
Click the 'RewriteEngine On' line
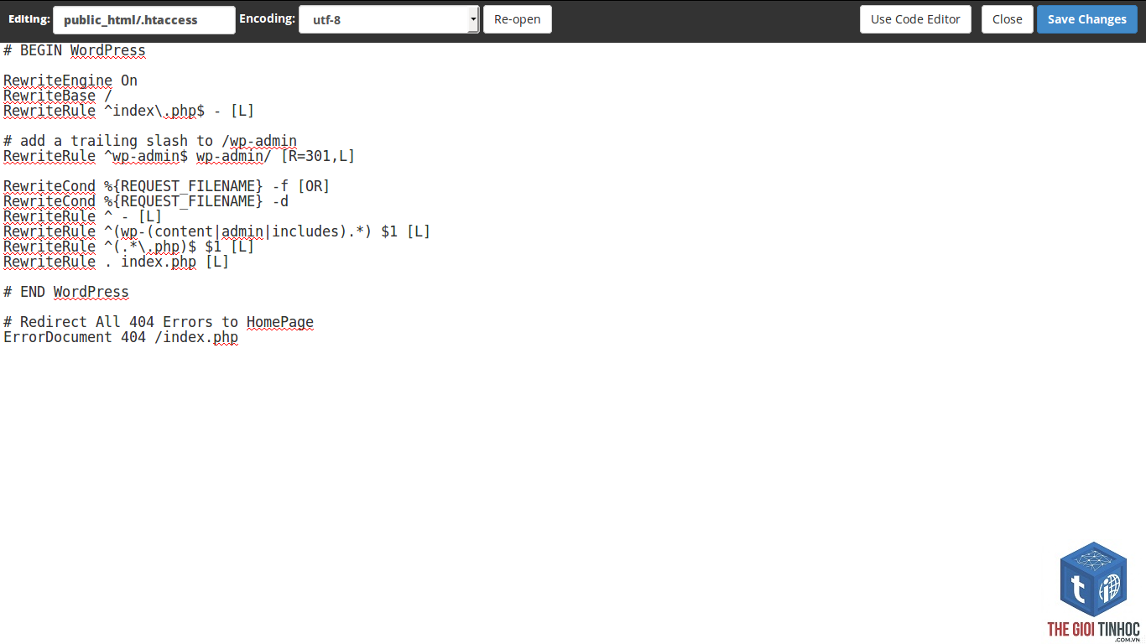(70, 81)
